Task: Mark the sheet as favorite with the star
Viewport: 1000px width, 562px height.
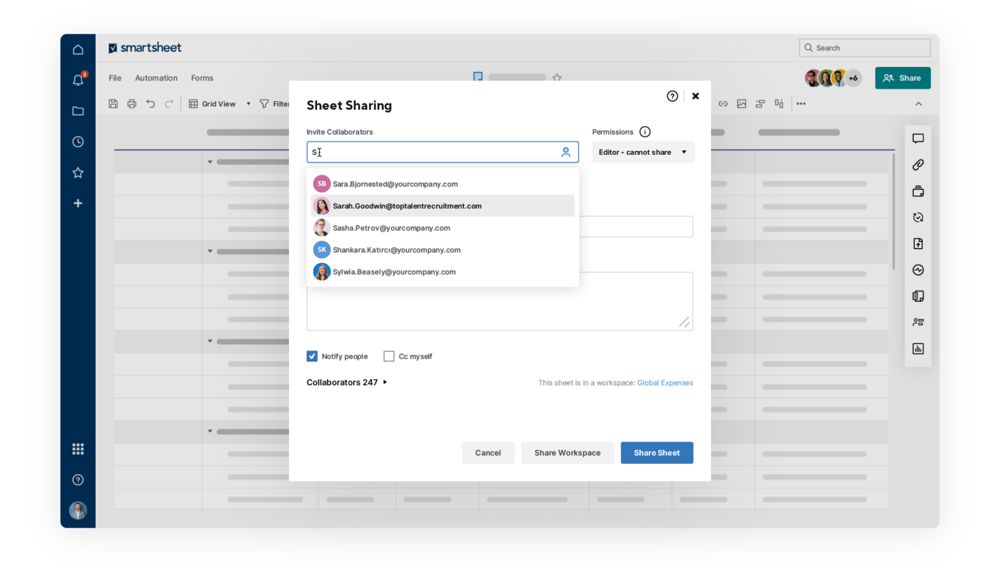Action: click(557, 77)
